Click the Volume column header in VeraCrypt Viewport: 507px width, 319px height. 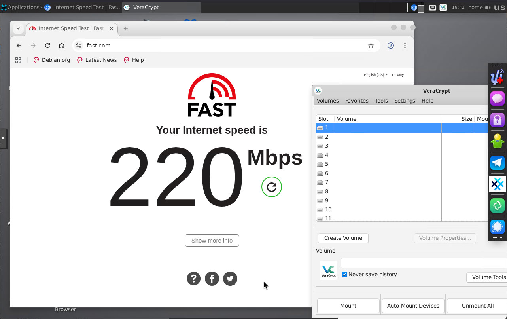point(388,119)
